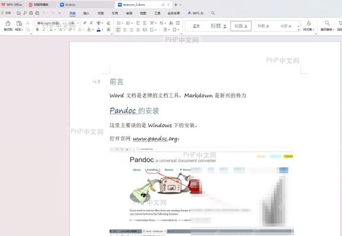Click the blue font color swatch
The height and width of the screenshot is (236, 342).
(x=98, y=30)
